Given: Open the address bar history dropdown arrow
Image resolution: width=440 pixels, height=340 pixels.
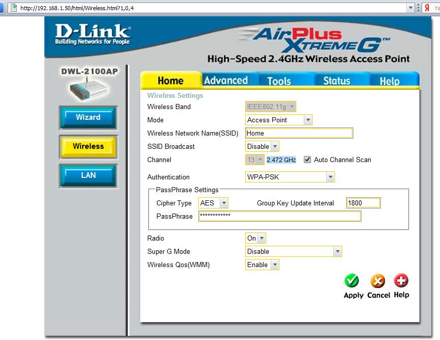Looking at the screenshot, I should point(410,8).
